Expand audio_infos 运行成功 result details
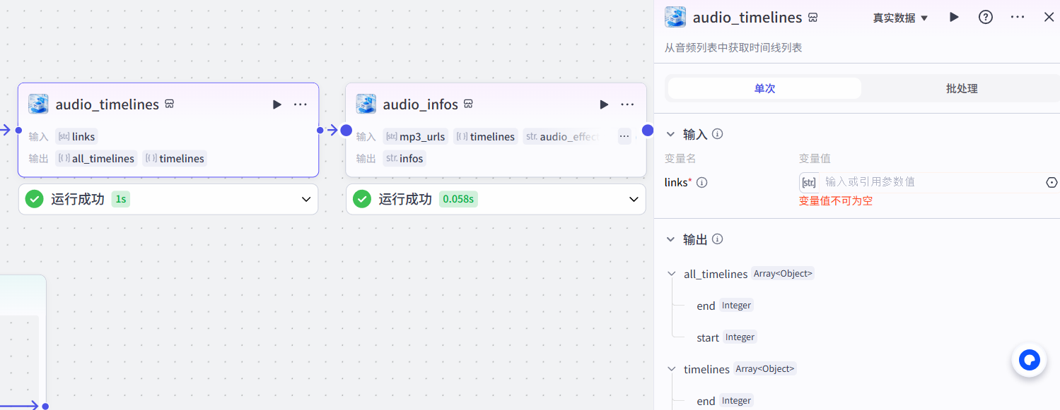This screenshot has width=1060, height=410. coord(634,200)
